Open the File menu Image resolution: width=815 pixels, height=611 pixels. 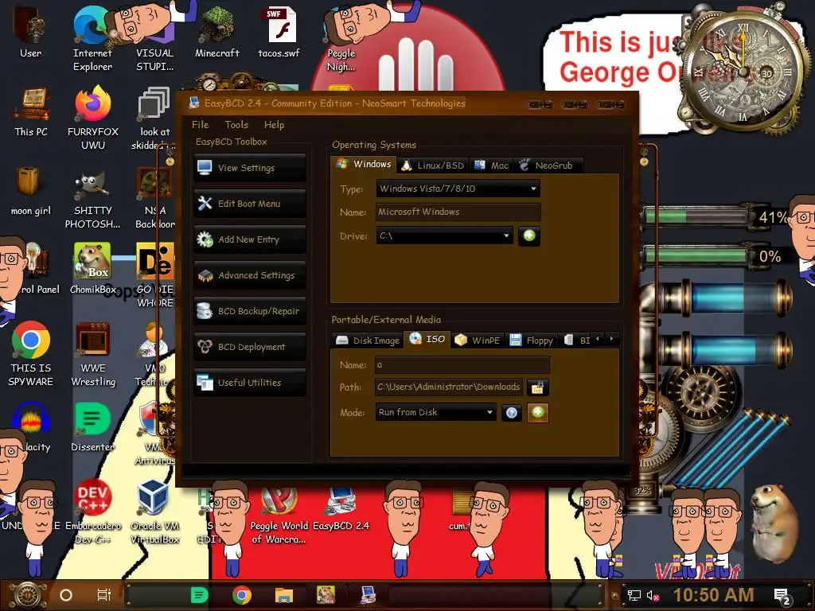(x=200, y=125)
